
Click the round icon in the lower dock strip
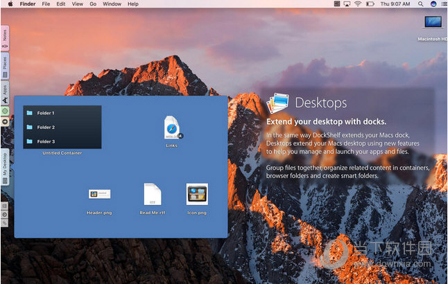coord(4,214)
